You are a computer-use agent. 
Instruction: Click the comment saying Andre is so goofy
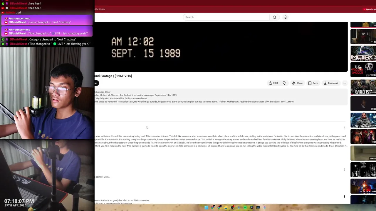pyautogui.click(x=122, y=200)
